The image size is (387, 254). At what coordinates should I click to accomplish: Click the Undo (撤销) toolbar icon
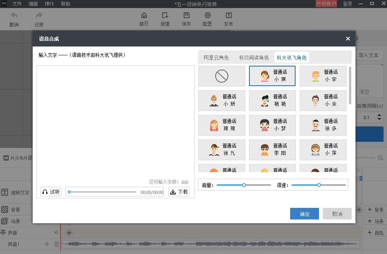(x=14, y=16)
